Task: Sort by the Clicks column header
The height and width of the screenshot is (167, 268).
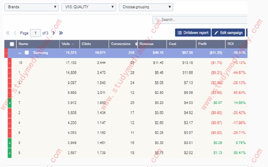Action: (x=94, y=44)
